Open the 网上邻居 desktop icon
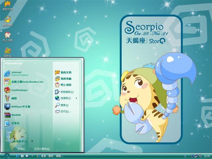The height and width of the screenshot is (159, 212). point(8,37)
